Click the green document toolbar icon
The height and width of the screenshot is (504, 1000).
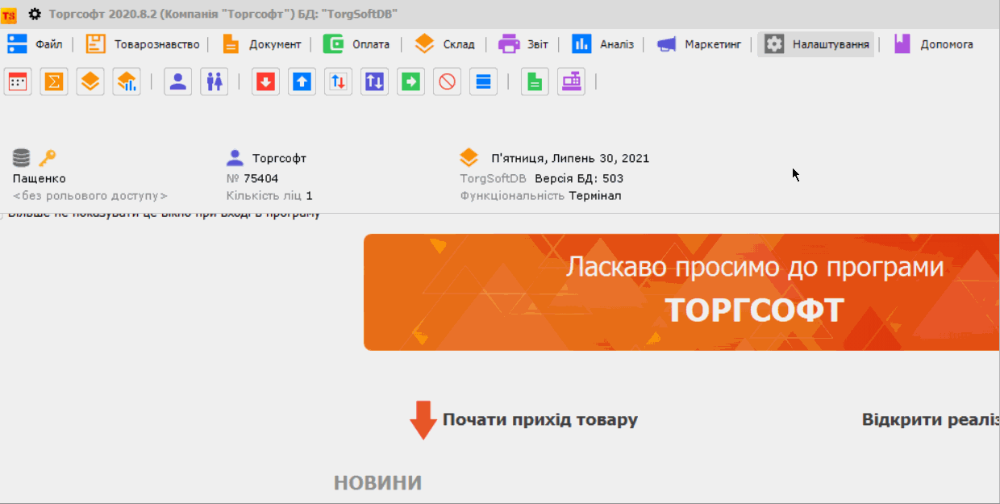(x=534, y=81)
